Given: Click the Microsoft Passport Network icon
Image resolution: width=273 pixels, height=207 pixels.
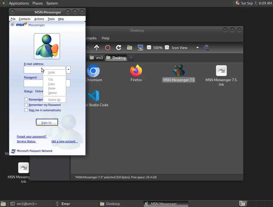Looking at the screenshot, I should (x=13, y=151).
